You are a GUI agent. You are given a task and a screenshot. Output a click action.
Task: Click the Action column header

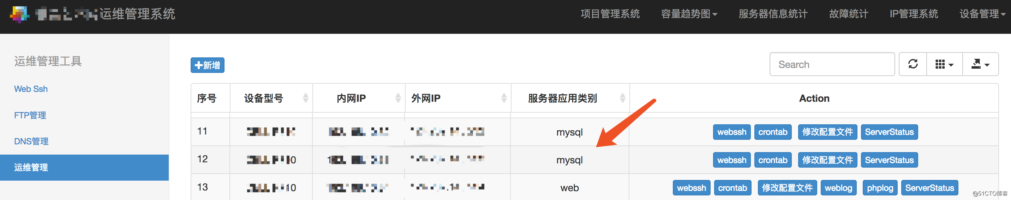click(814, 98)
